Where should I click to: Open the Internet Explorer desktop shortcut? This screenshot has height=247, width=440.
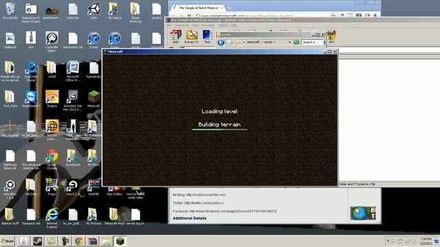[x=52, y=218]
